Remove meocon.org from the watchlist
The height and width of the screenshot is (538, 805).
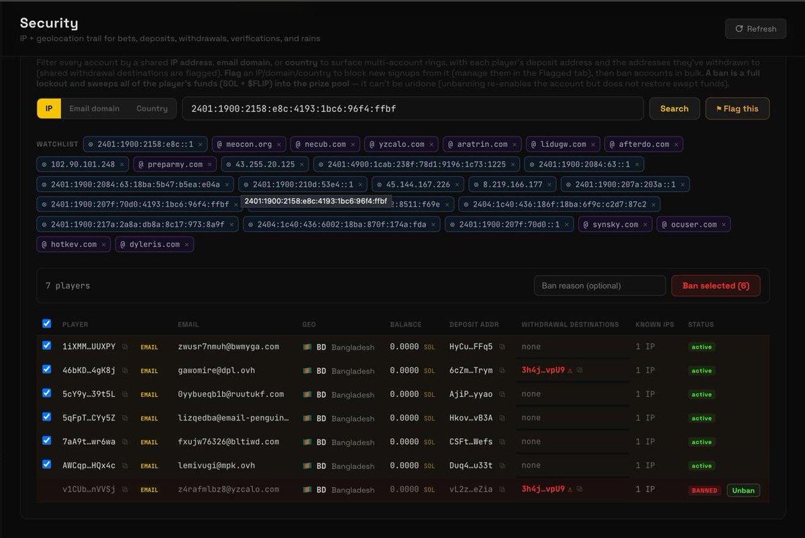tap(279, 144)
